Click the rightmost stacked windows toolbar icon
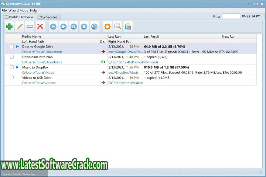 pos(128,27)
